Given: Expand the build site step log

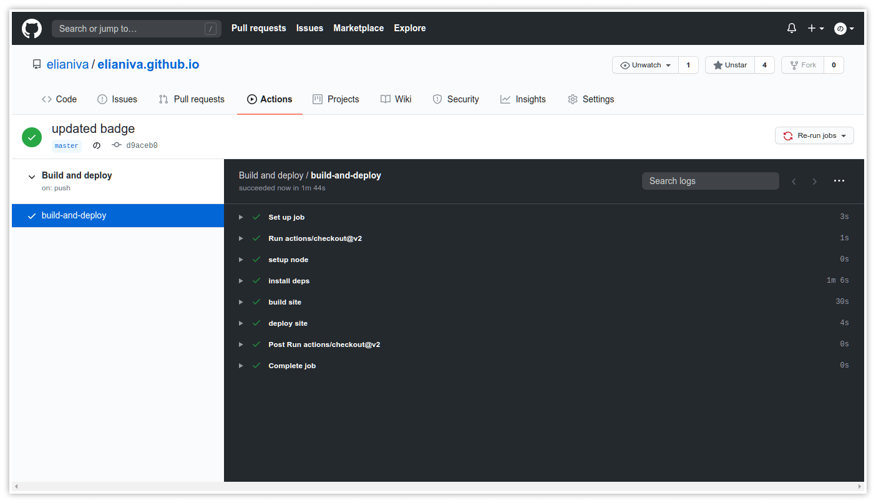Looking at the screenshot, I should tap(285, 302).
